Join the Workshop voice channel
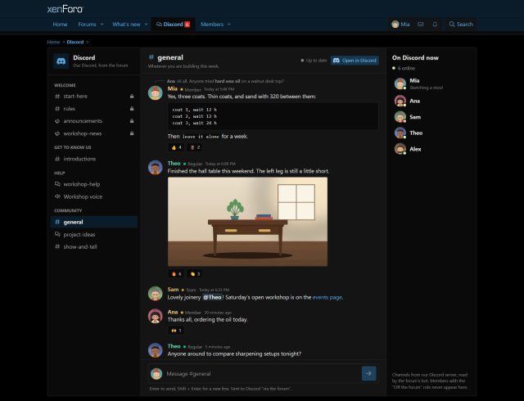The width and height of the screenshot is (524, 401). coord(94,196)
